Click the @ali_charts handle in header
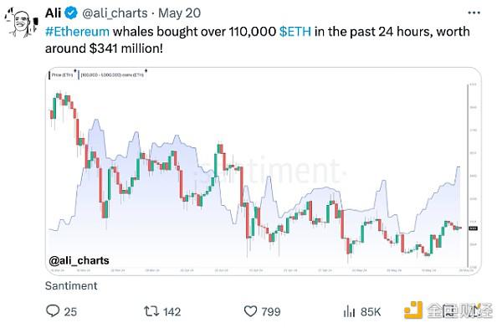The height and width of the screenshot is (328, 502). [115, 13]
